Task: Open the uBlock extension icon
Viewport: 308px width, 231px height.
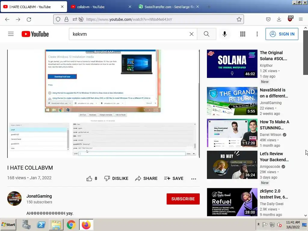Action: (290, 19)
